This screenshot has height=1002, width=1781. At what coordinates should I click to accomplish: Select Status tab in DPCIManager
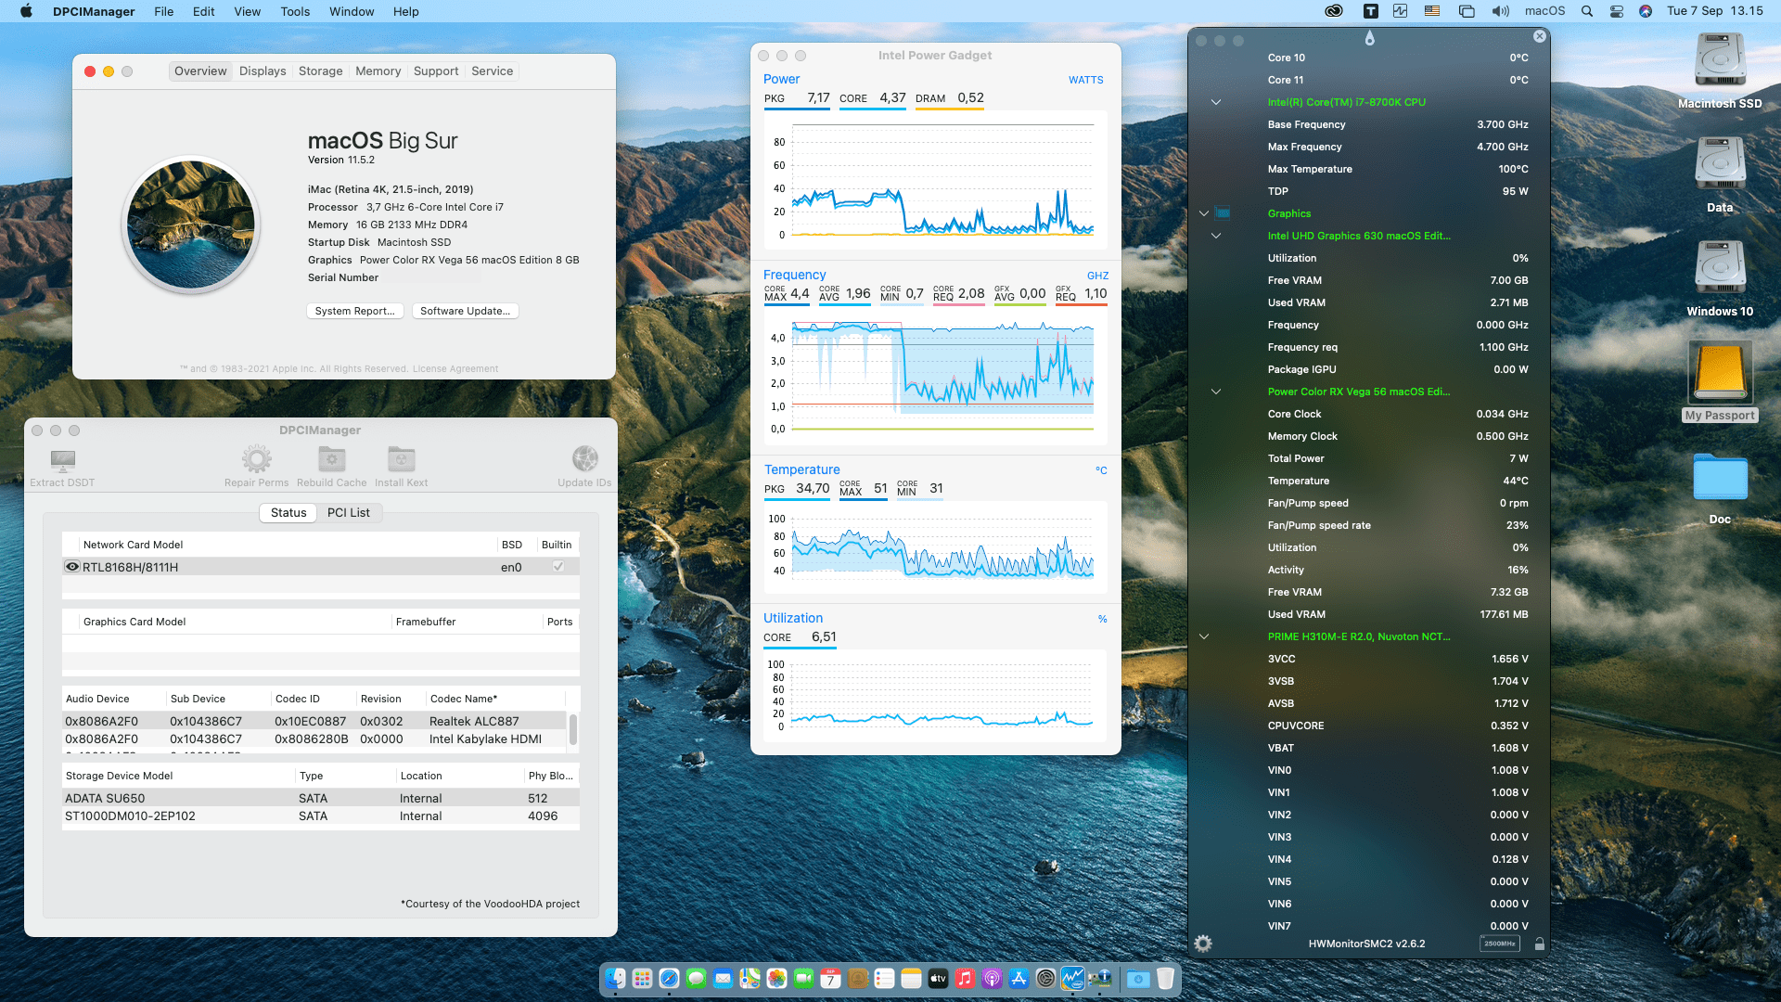(x=288, y=512)
